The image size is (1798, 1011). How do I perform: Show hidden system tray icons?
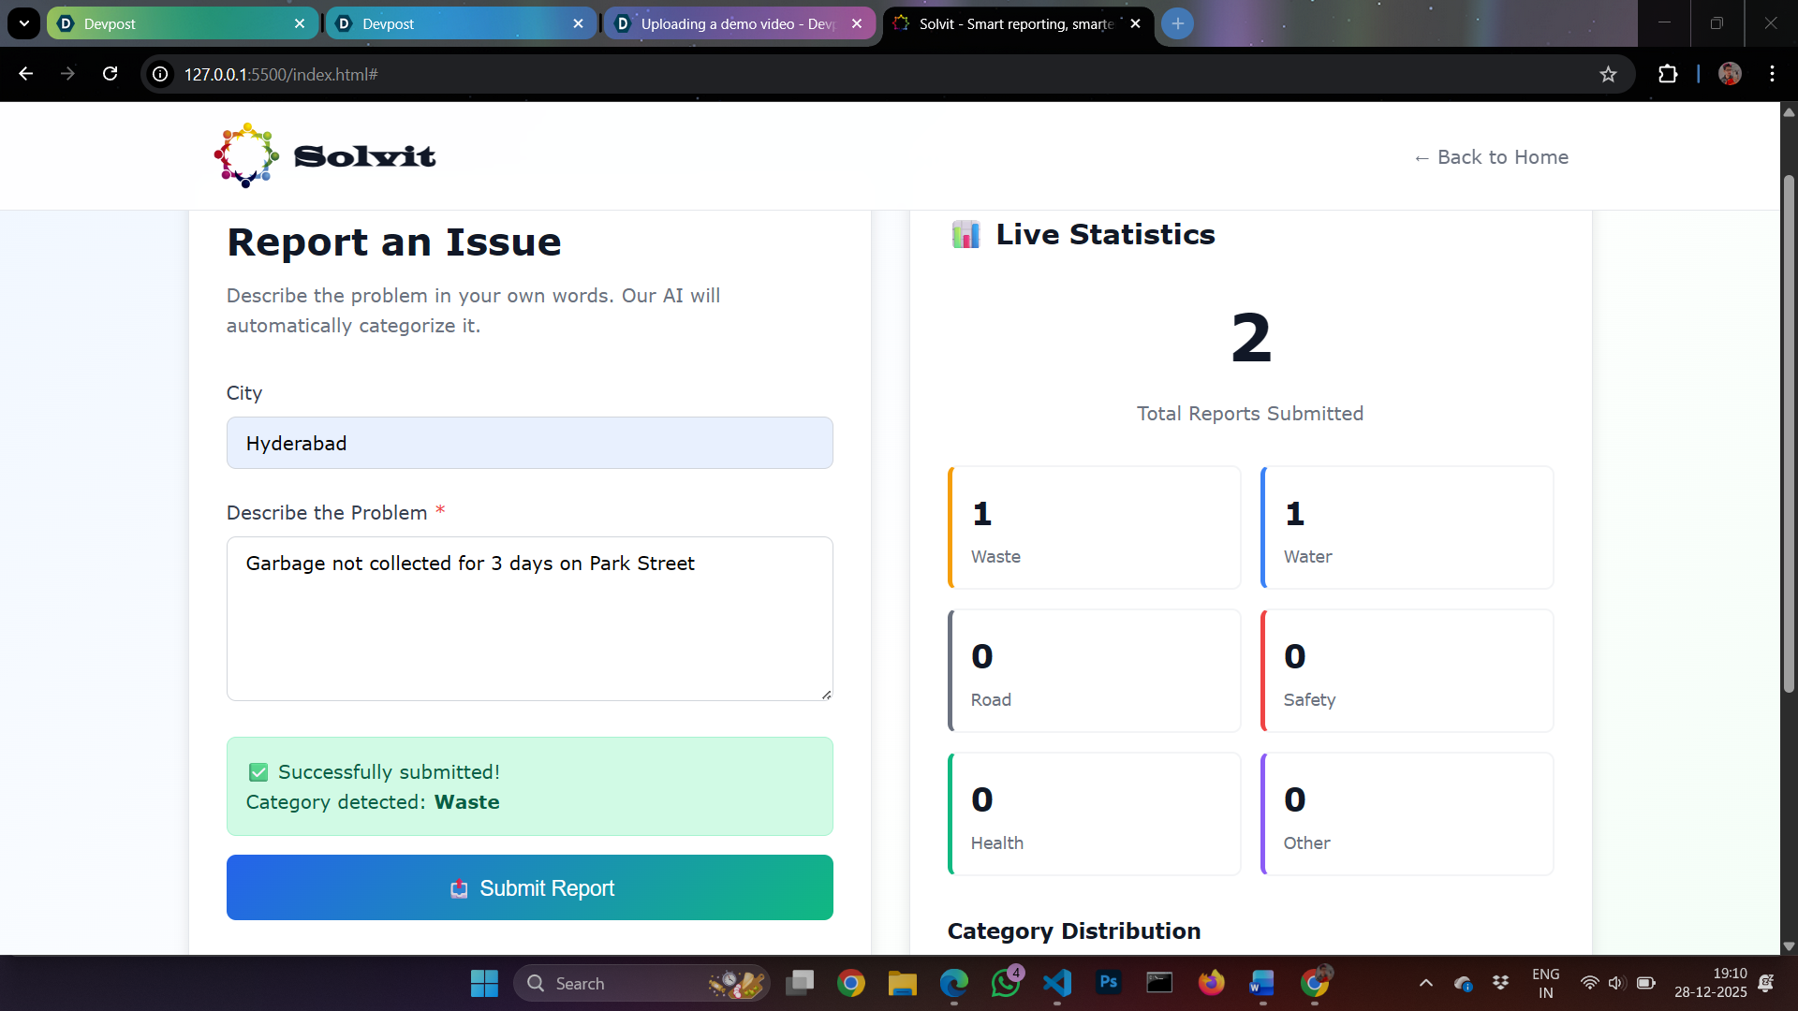pyautogui.click(x=1426, y=983)
